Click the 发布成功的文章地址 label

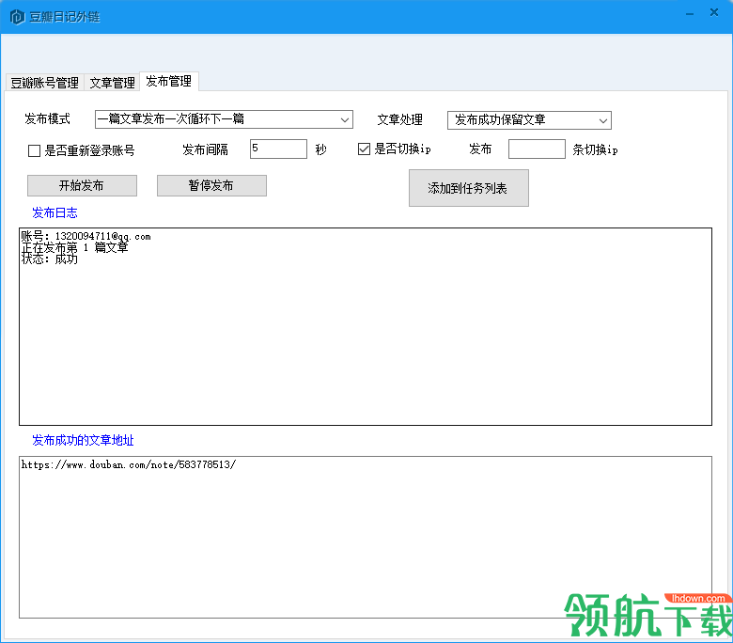pos(83,440)
